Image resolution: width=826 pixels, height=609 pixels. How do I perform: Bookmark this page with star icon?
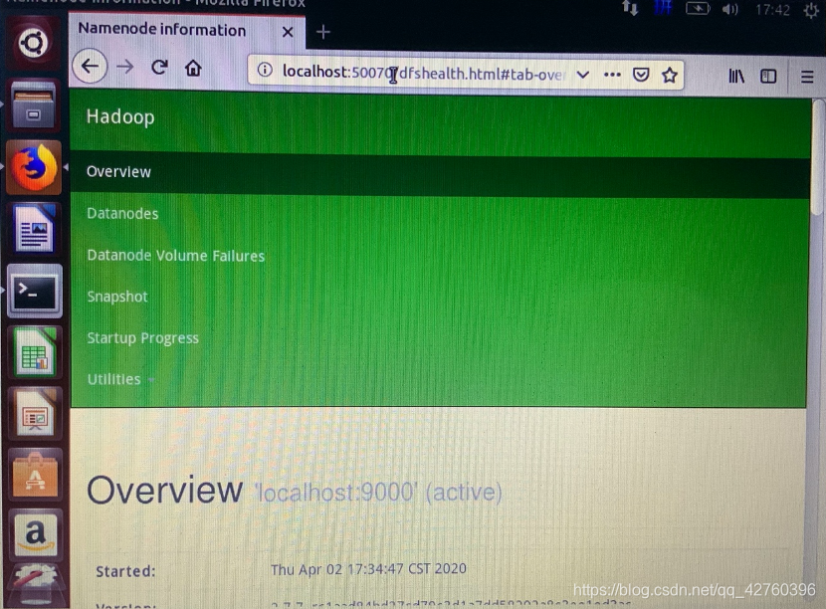670,76
